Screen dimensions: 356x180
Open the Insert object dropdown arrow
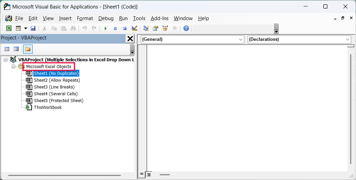[x=26, y=28]
